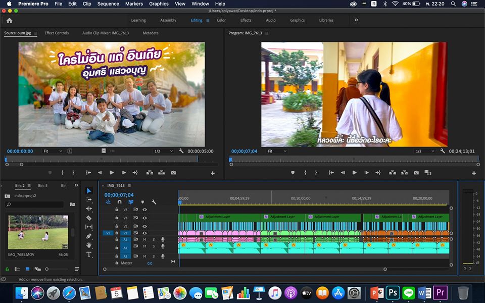Select the Pen tool in the tools panel

click(89, 236)
